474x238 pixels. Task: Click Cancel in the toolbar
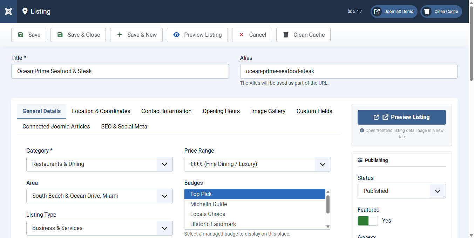252,35
